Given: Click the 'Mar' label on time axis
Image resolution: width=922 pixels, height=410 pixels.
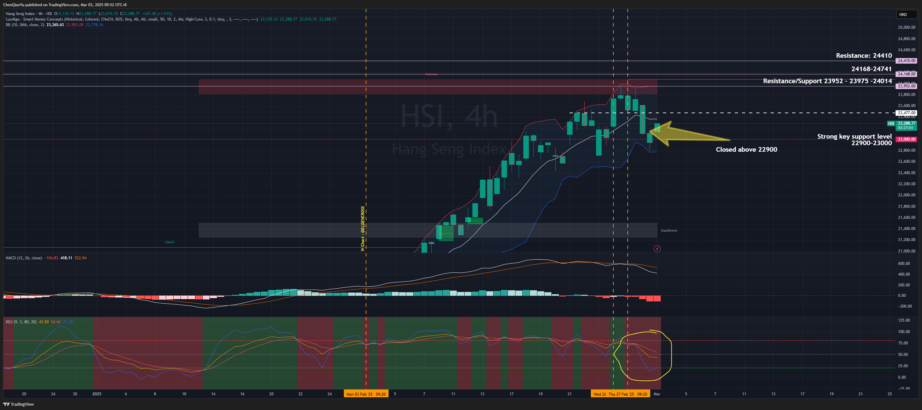Looking at the screenshot, I should (657, 394).
